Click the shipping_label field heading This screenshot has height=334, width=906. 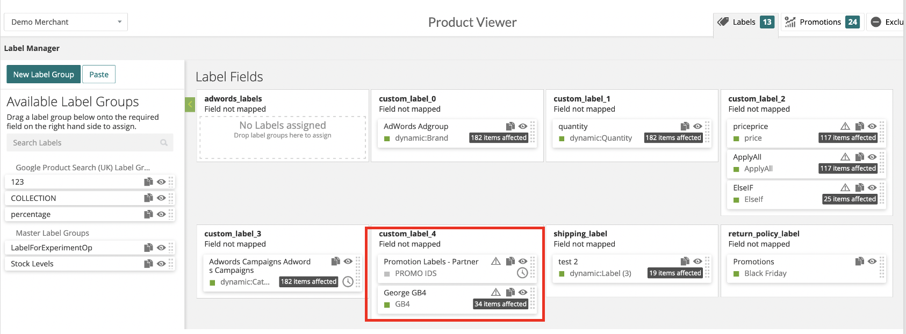580,234
